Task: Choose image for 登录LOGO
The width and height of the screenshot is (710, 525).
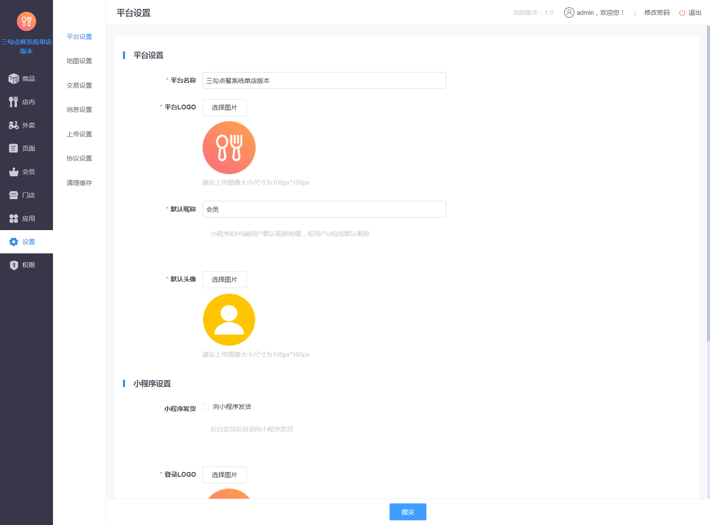Action: pyautogui.click(x=225, y=475)
